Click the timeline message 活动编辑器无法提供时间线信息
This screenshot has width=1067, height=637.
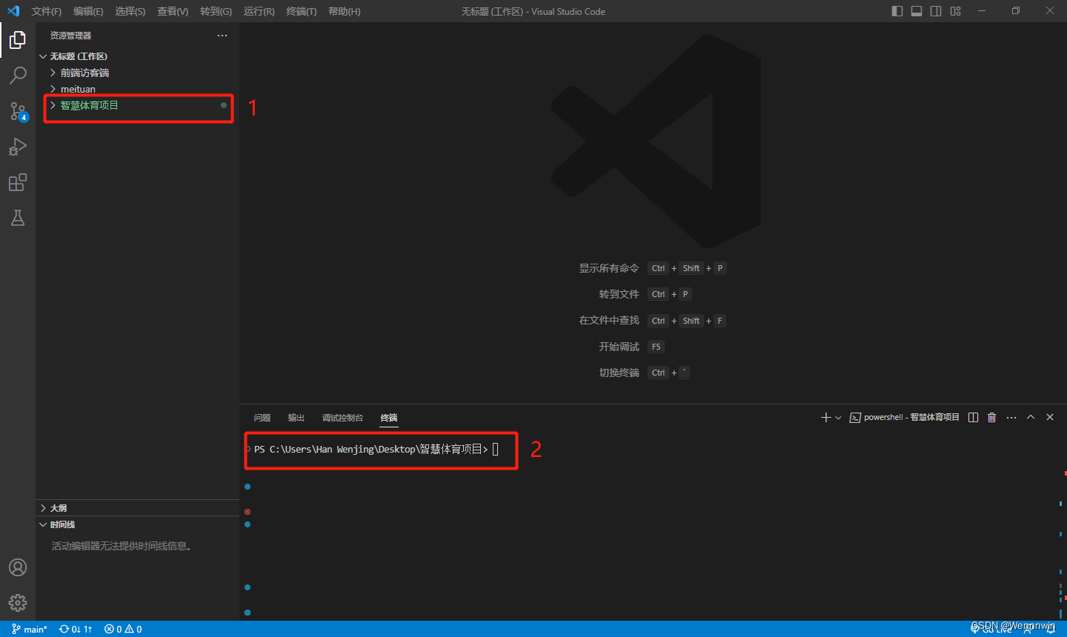(x=124, y=546)
